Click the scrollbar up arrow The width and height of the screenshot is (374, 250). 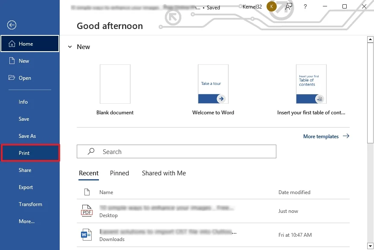click(x=370, y=39)
